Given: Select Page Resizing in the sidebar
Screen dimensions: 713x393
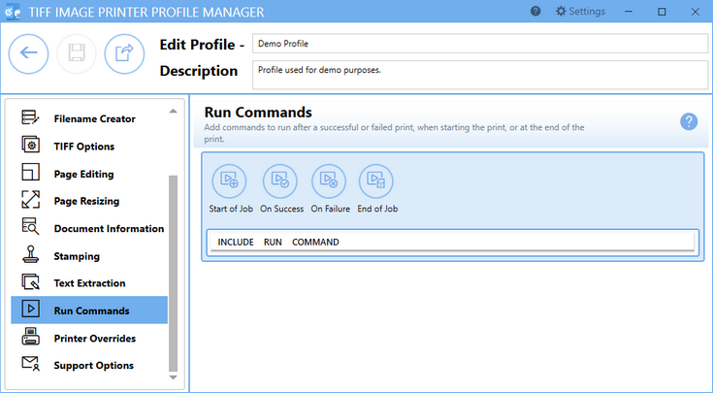Looking at the screenshot, I should [86, 201].
